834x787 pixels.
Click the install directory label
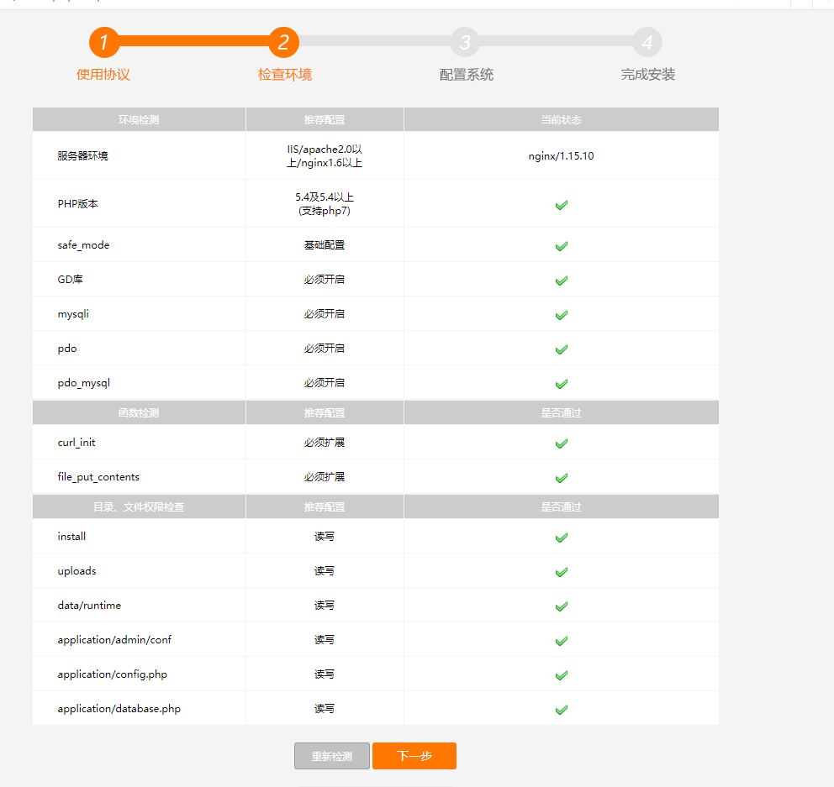point(71,536)
